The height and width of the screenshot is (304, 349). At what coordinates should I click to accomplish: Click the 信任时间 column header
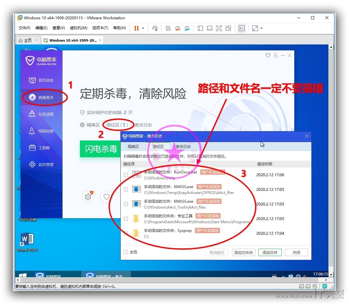click(265, 164)
